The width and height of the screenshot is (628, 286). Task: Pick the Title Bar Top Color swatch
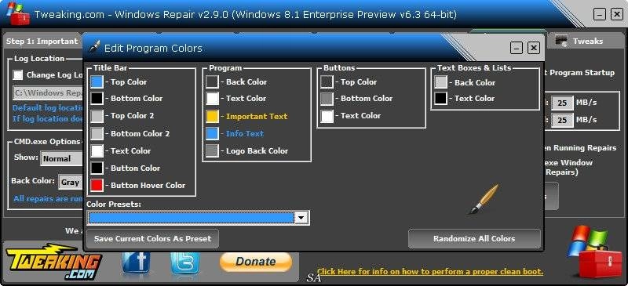(x=97, y=82)
